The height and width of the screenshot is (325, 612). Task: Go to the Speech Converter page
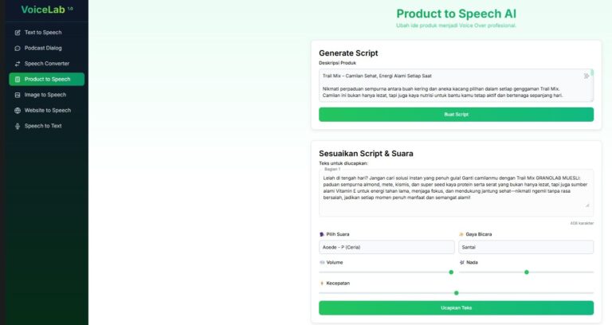(x=46, y=64)
